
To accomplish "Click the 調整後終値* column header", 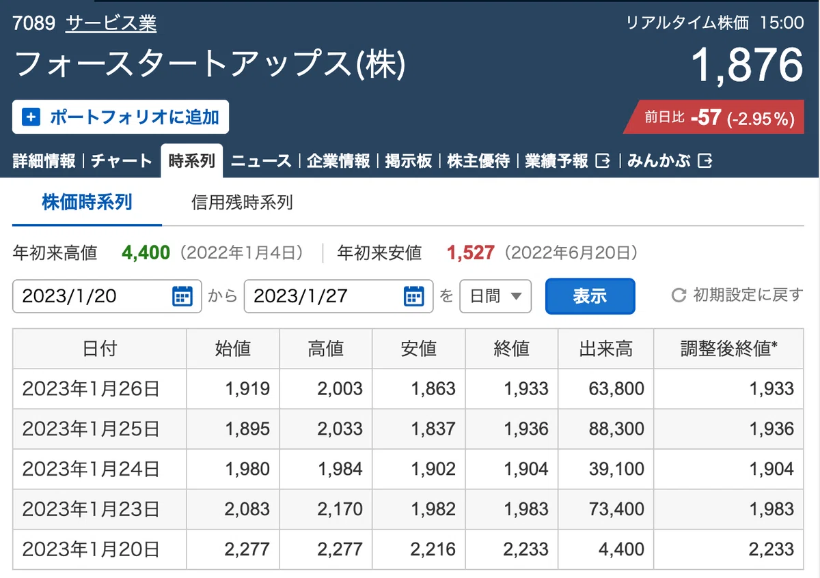I will pyautogui.click(x=729, y=349).
